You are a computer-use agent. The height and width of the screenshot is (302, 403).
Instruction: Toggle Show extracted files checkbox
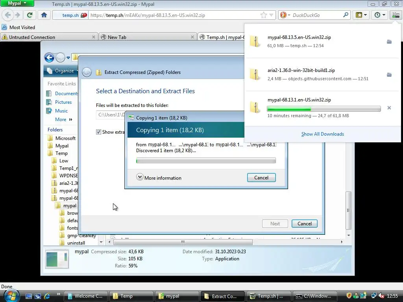(x=98, y=132)
